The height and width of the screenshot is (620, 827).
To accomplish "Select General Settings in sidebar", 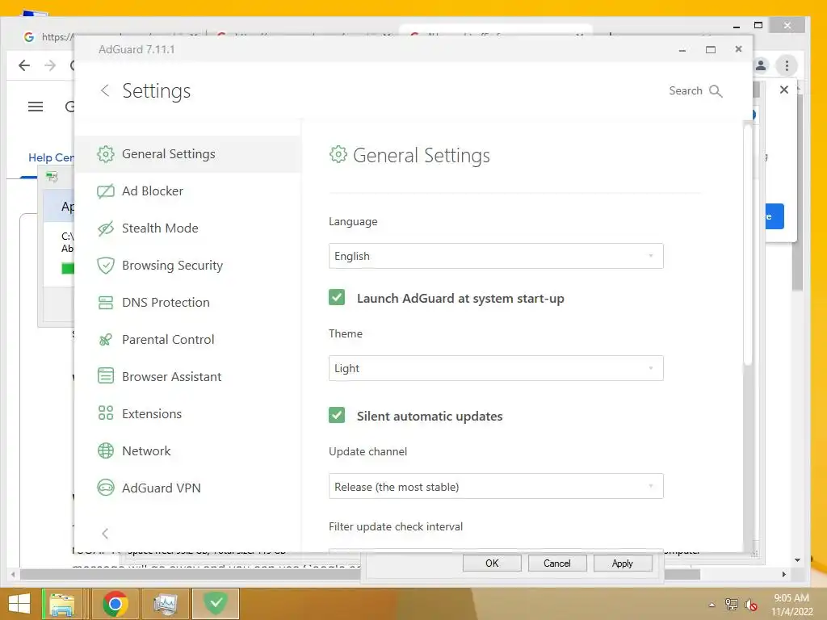I will (187, 154).
